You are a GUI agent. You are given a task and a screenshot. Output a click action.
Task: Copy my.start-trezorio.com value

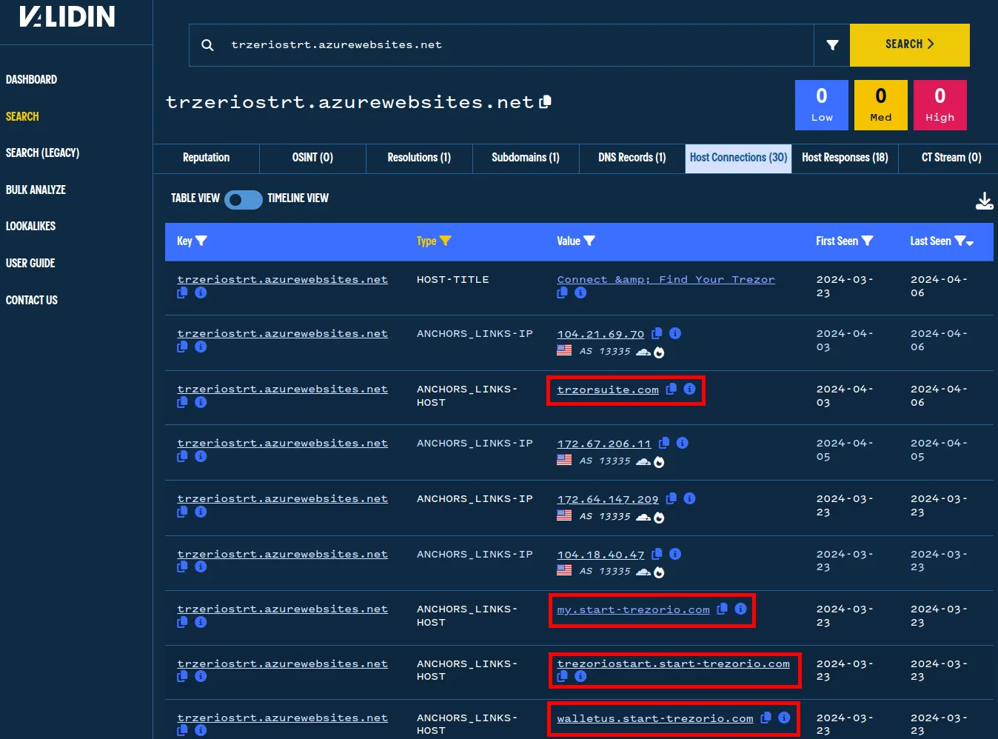(722, 609)
